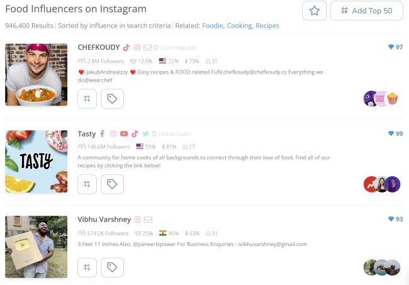Click the Recipes related link
The height and width of the screenshot is (285, 409).
pos(267,26)
